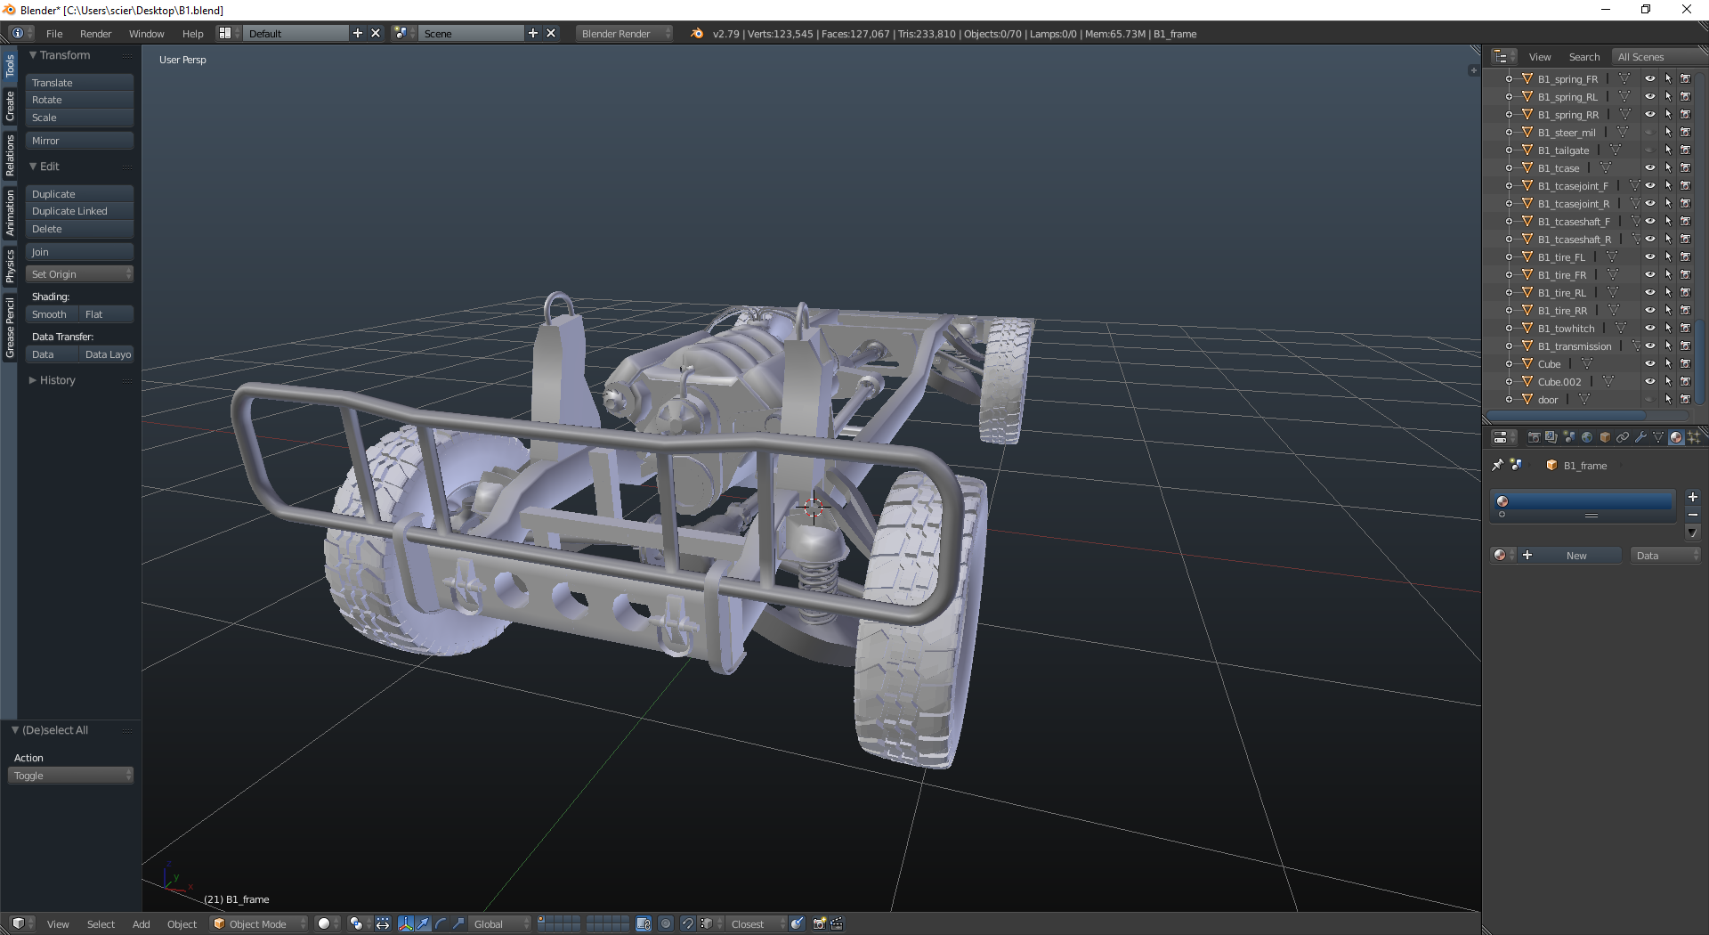The image size is (1709, 935).
Task: Click the pin icon beside B1_frame
Action: (1497, 465)
